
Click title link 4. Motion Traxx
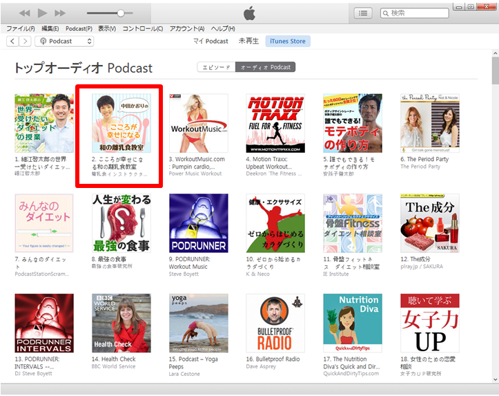pyautogui.click(x=269, y=163)
